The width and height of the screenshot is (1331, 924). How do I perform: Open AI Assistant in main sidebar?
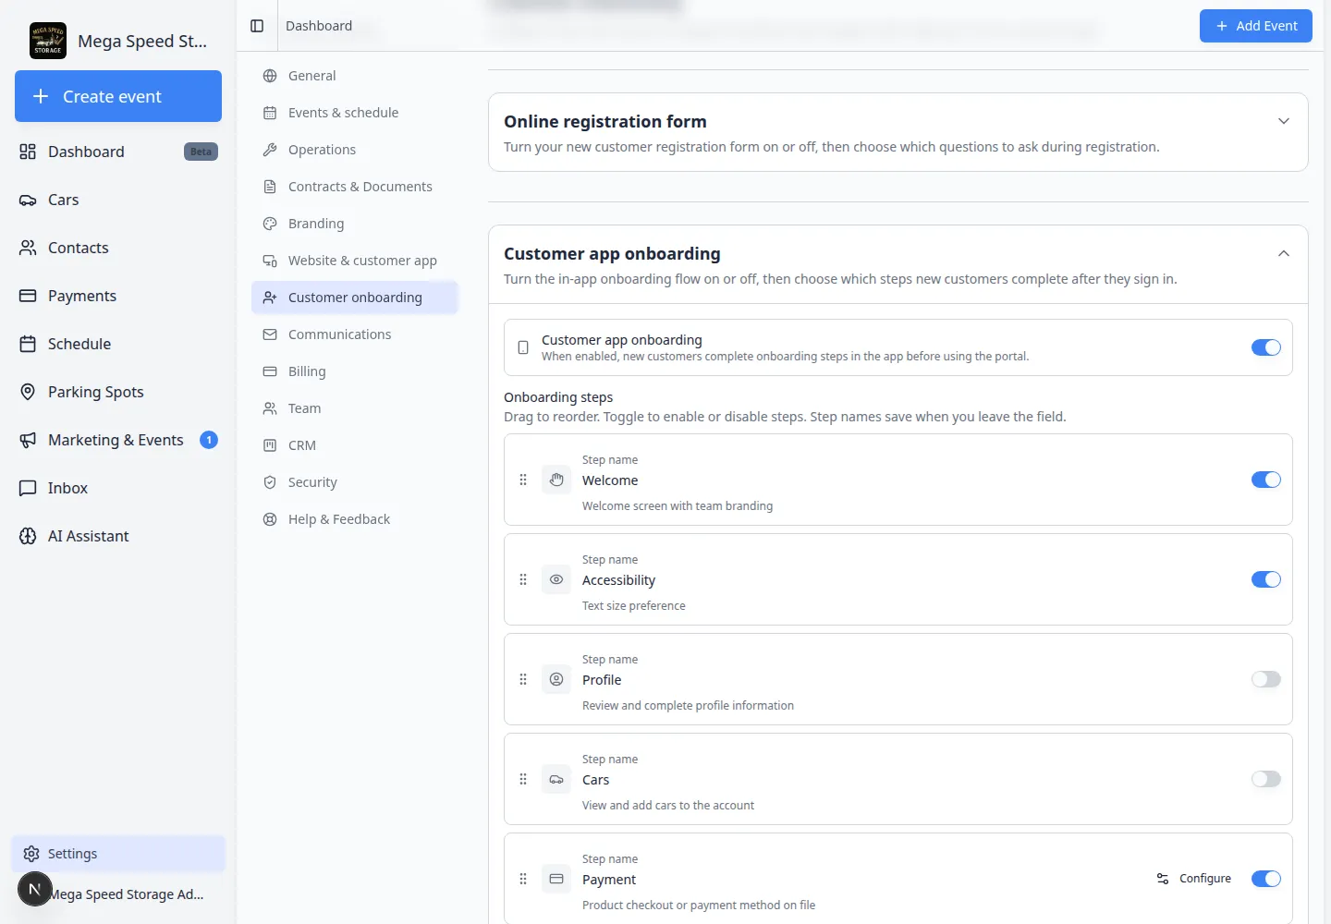pyautogui.click(x=118, y=536)
